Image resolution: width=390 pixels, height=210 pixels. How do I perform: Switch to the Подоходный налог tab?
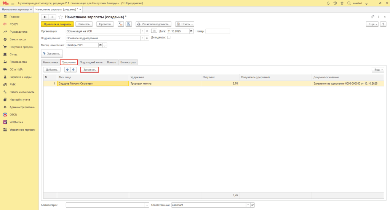point(91,62)
